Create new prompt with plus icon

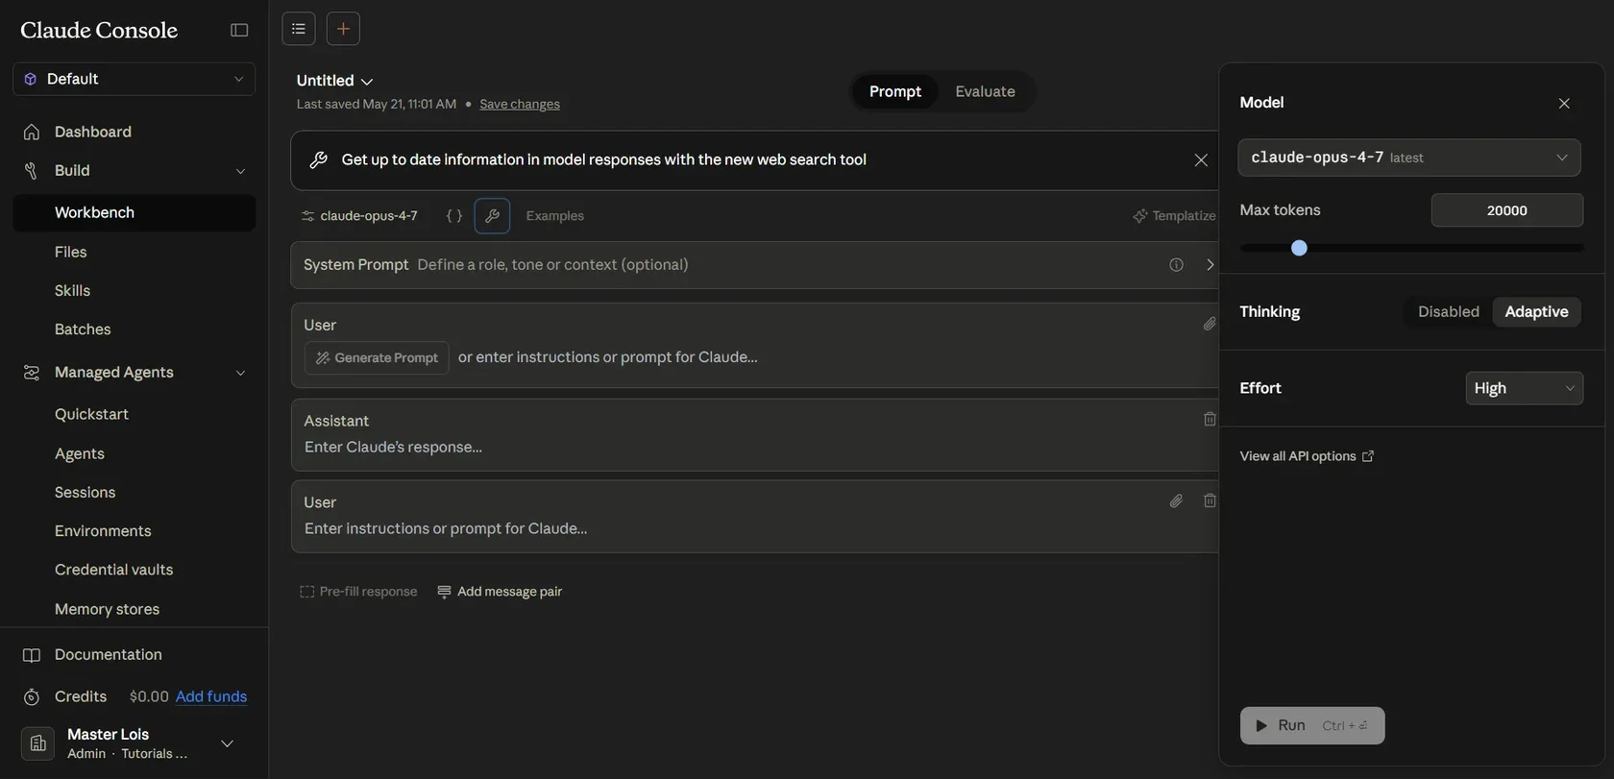click(x=343, y=29)
